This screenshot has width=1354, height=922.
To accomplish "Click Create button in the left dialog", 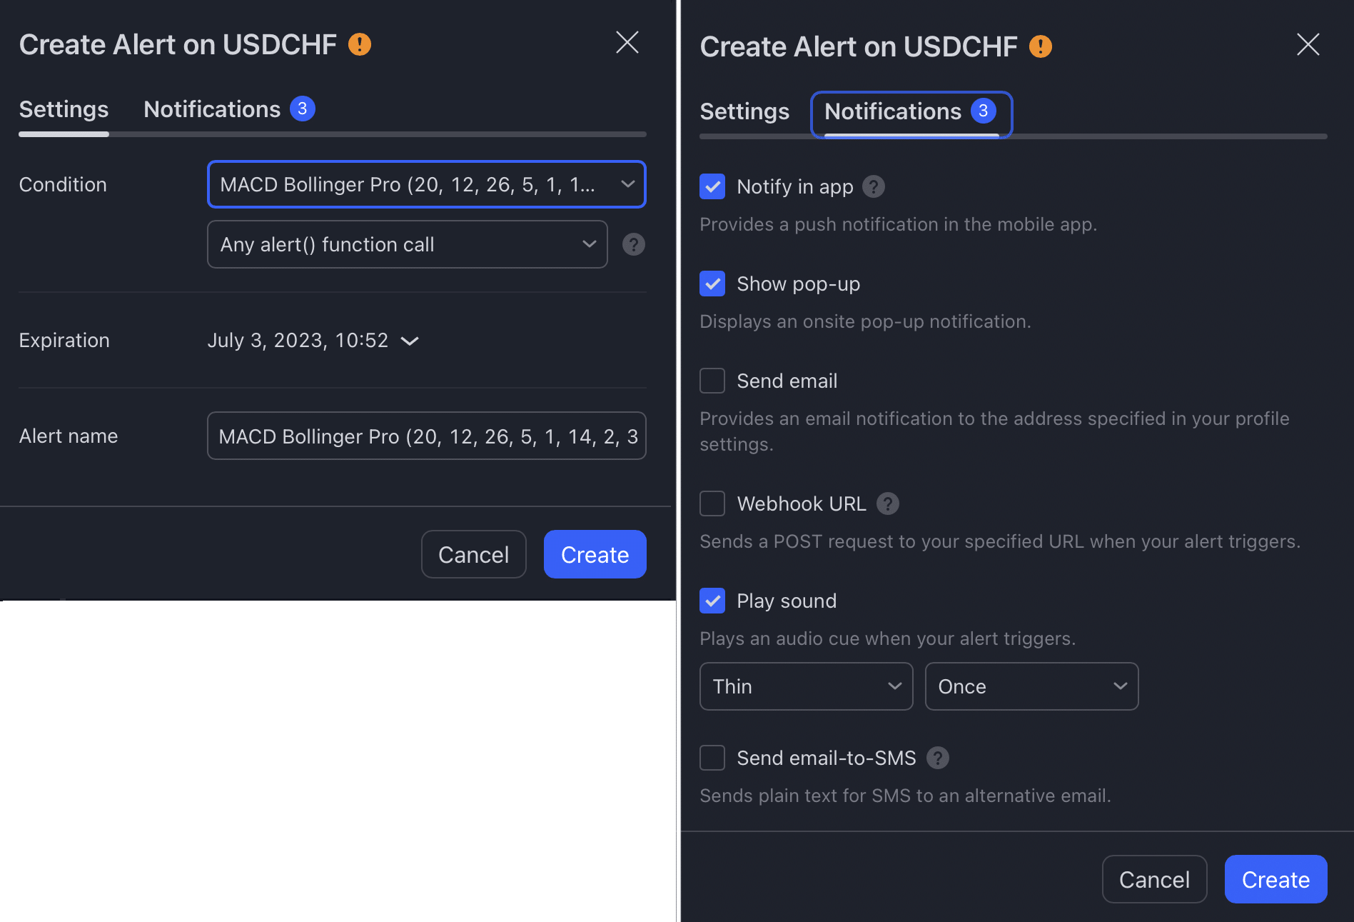I will (595, 554).
